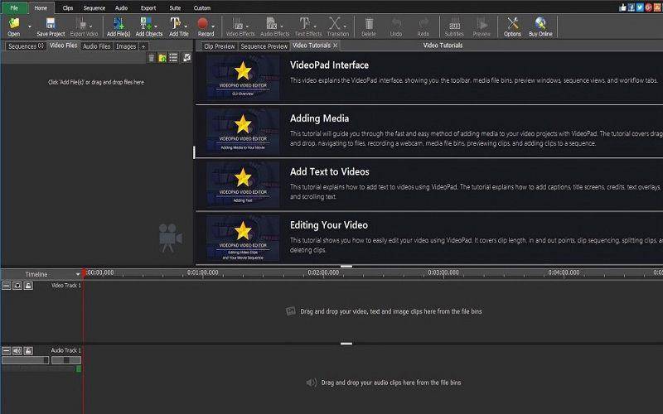The height and width of the screenshot is (414, 663).
Task: Switch to the Suite ribbon tab
Action: [175, 8]
